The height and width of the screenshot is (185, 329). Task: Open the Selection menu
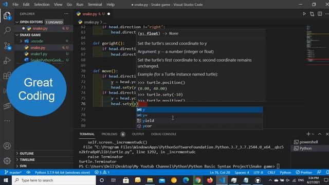42,5
